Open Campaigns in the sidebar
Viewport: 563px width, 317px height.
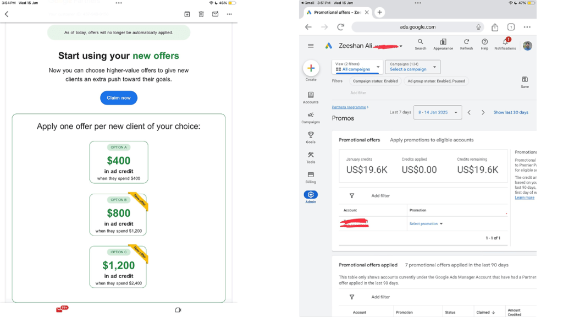click(x=311, y=118)
